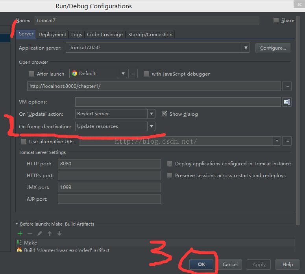
Task: Open the On frame deactivation dropdown
Action: point(152,126)
